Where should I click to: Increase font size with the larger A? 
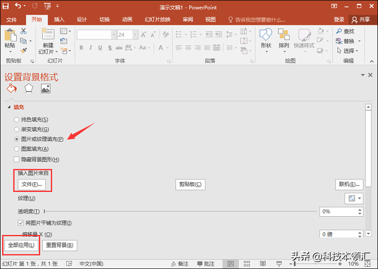click(x=144, y=35)
